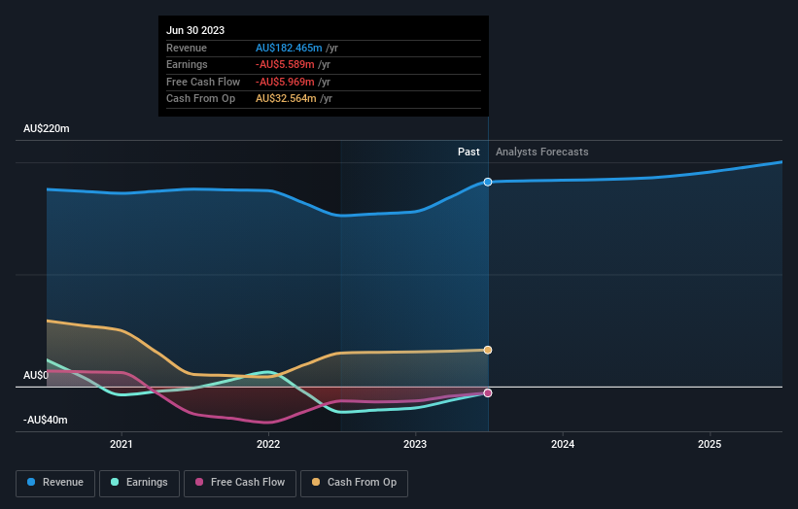Toggle the Earnings legend button

click(x=139, y=483)
